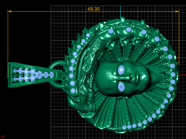Click the red X axis marker icon
Viewport: 186px width, 139px height.
[x=3, y=136]
